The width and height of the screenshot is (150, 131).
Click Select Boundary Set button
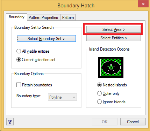click(46, 39)
